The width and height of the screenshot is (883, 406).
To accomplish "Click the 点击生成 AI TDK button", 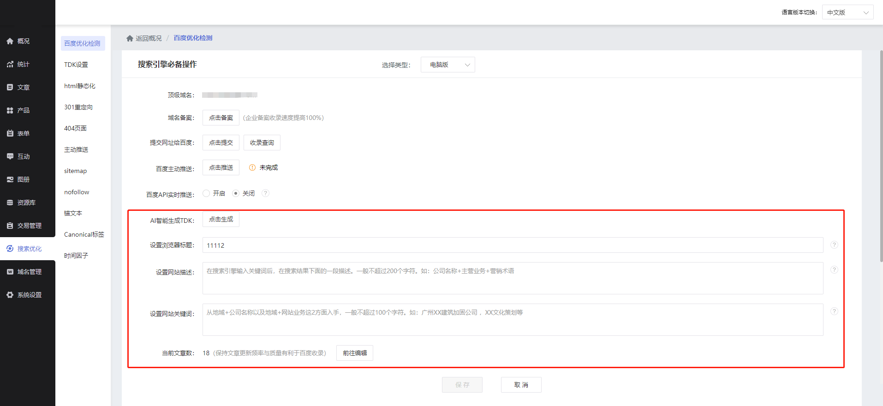I will [x=221, y=219].
